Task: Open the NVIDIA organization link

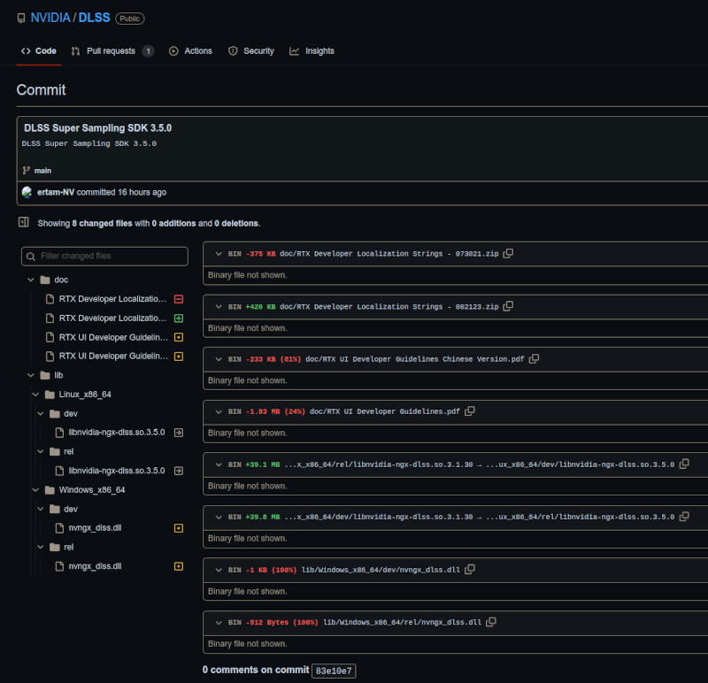Action: coord(50,18)
